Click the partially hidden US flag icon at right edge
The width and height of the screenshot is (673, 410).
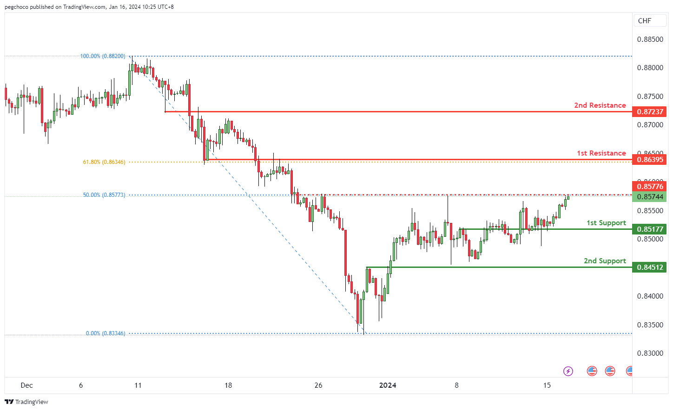(629, 371)
